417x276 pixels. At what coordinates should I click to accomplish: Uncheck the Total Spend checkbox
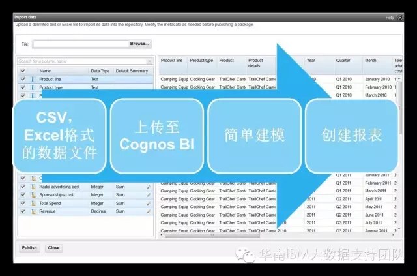[23, 204]
